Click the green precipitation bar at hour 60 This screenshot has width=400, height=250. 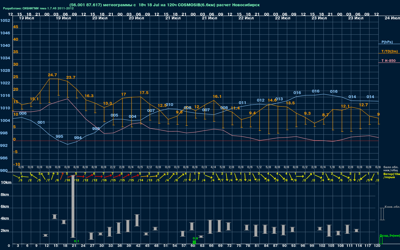coord(194,242)
